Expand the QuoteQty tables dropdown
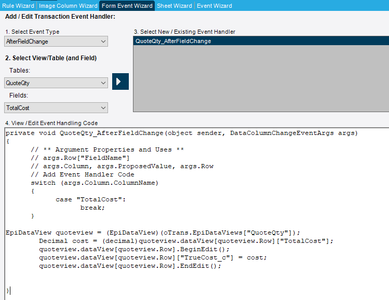The width and height of the screenshot is (389, 300). (x=56, y=83)
